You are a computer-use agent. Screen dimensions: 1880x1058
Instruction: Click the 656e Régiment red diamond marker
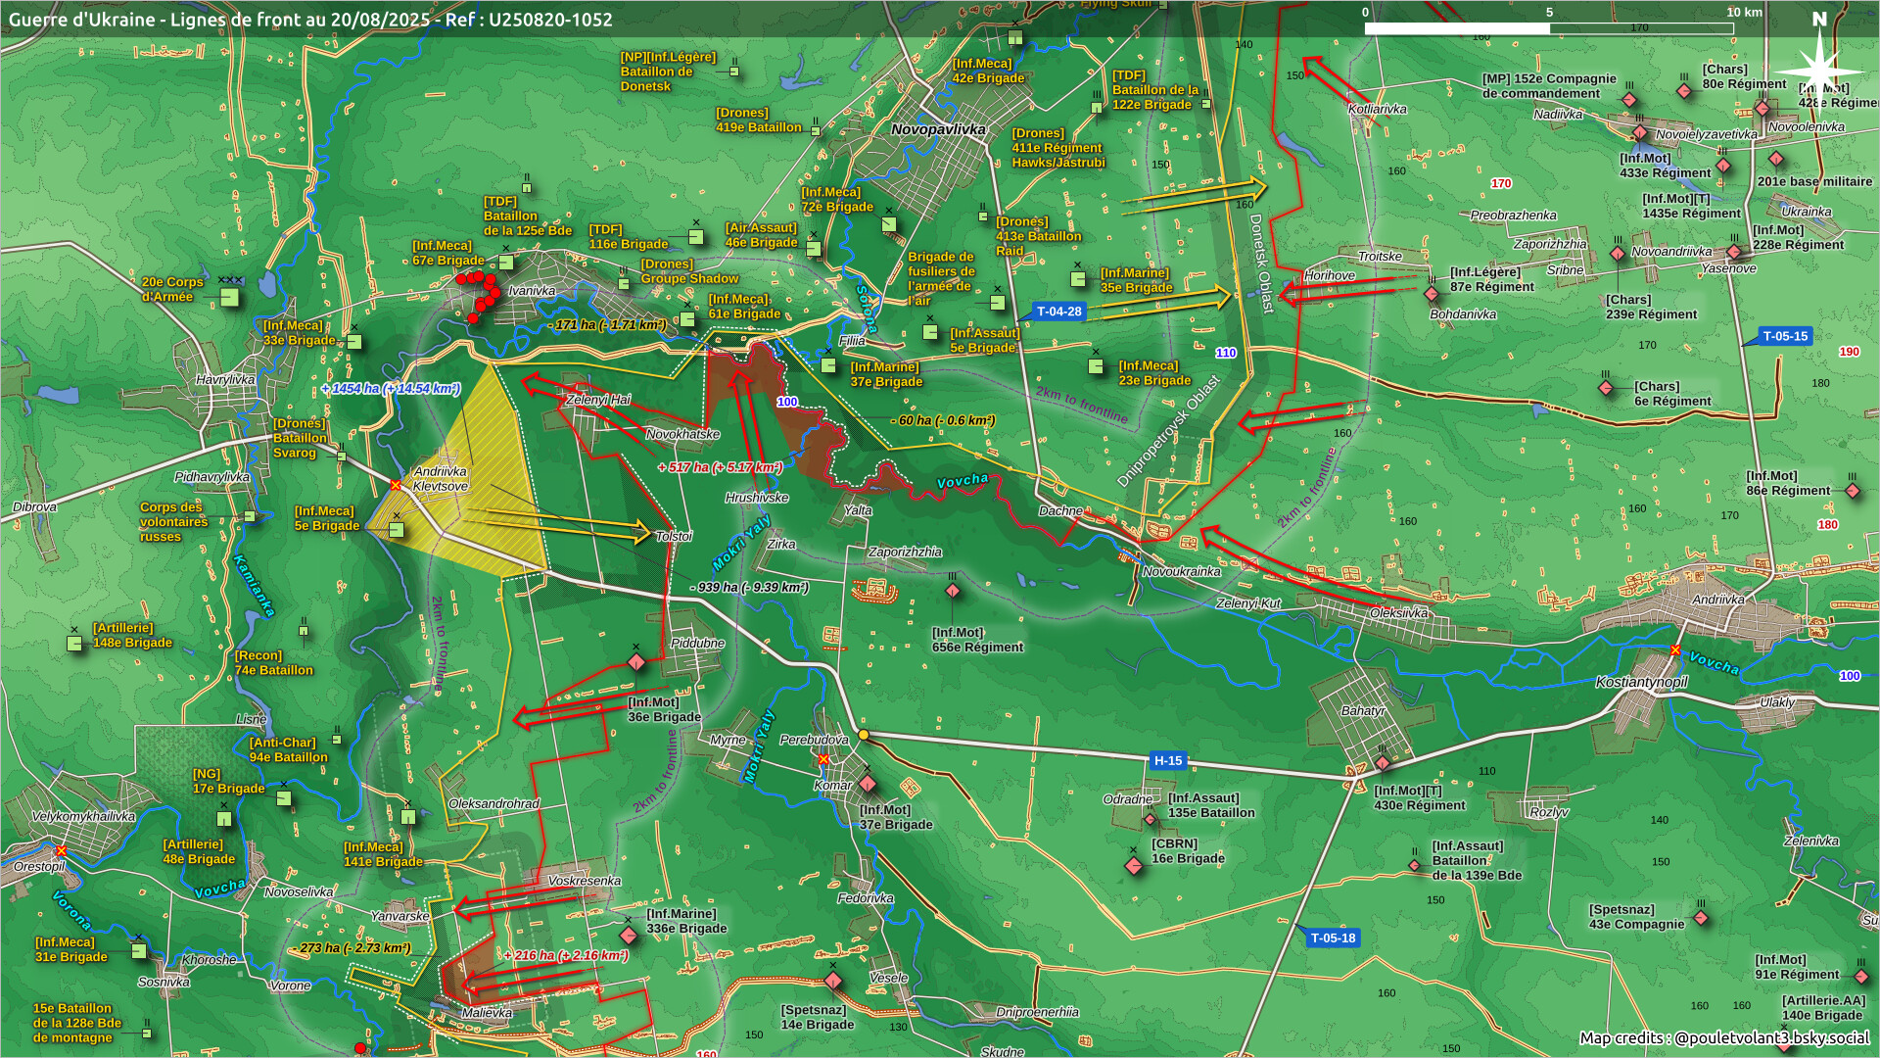coord(953,591)
